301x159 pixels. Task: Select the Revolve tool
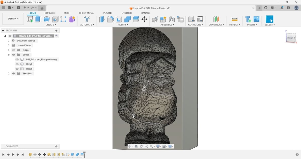coord(47,19)
